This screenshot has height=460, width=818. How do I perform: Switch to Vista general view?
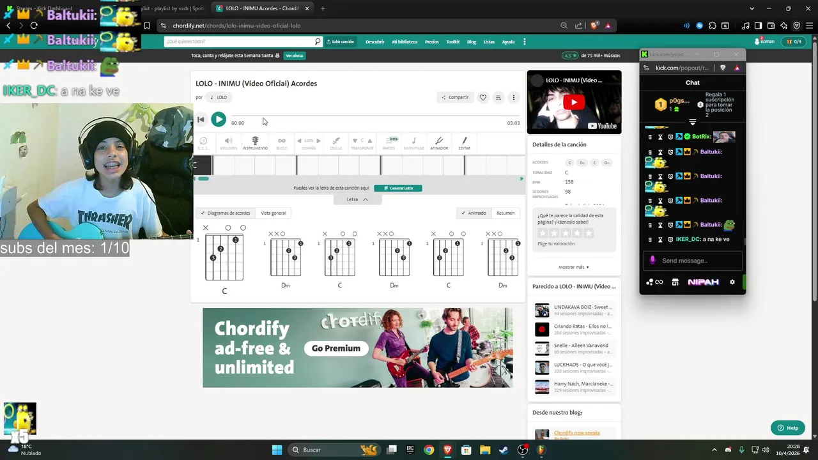274,213
